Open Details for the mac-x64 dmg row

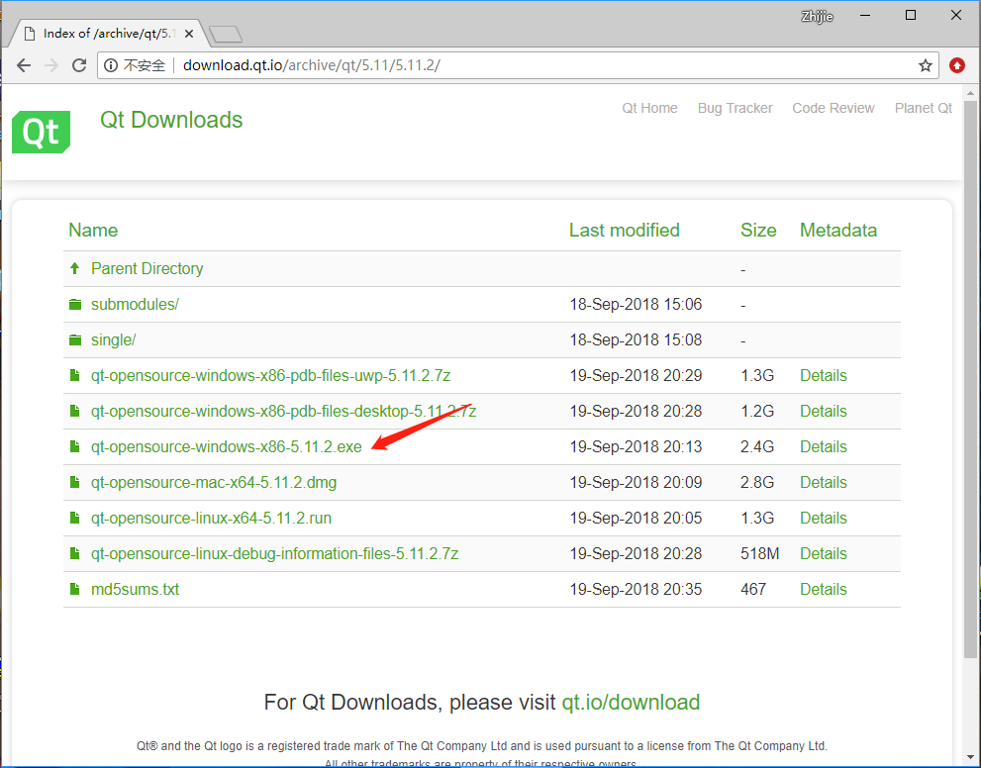824,482
